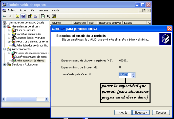Click the console system icon beside Archivo
The image size is (174, 119).
point(4,10)
